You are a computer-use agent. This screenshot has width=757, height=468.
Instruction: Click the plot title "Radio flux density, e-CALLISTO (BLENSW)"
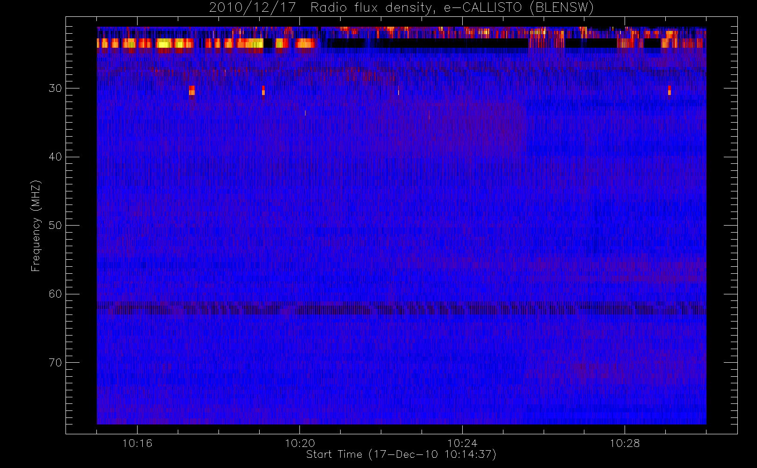click(x=451, y=8)
